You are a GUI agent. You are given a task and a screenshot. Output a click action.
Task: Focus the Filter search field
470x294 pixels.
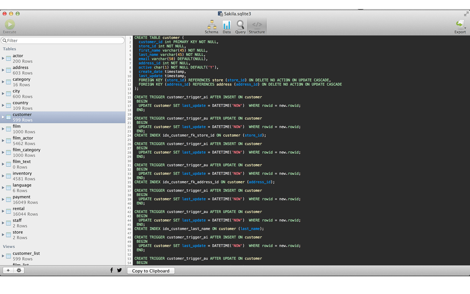[x=63, y=40]
